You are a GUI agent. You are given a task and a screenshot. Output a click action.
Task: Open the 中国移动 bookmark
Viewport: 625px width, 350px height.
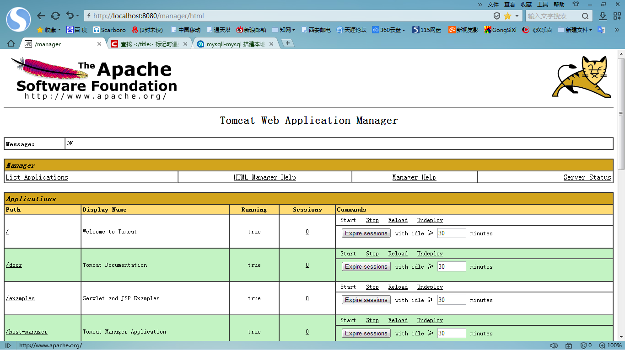(185, 30)
